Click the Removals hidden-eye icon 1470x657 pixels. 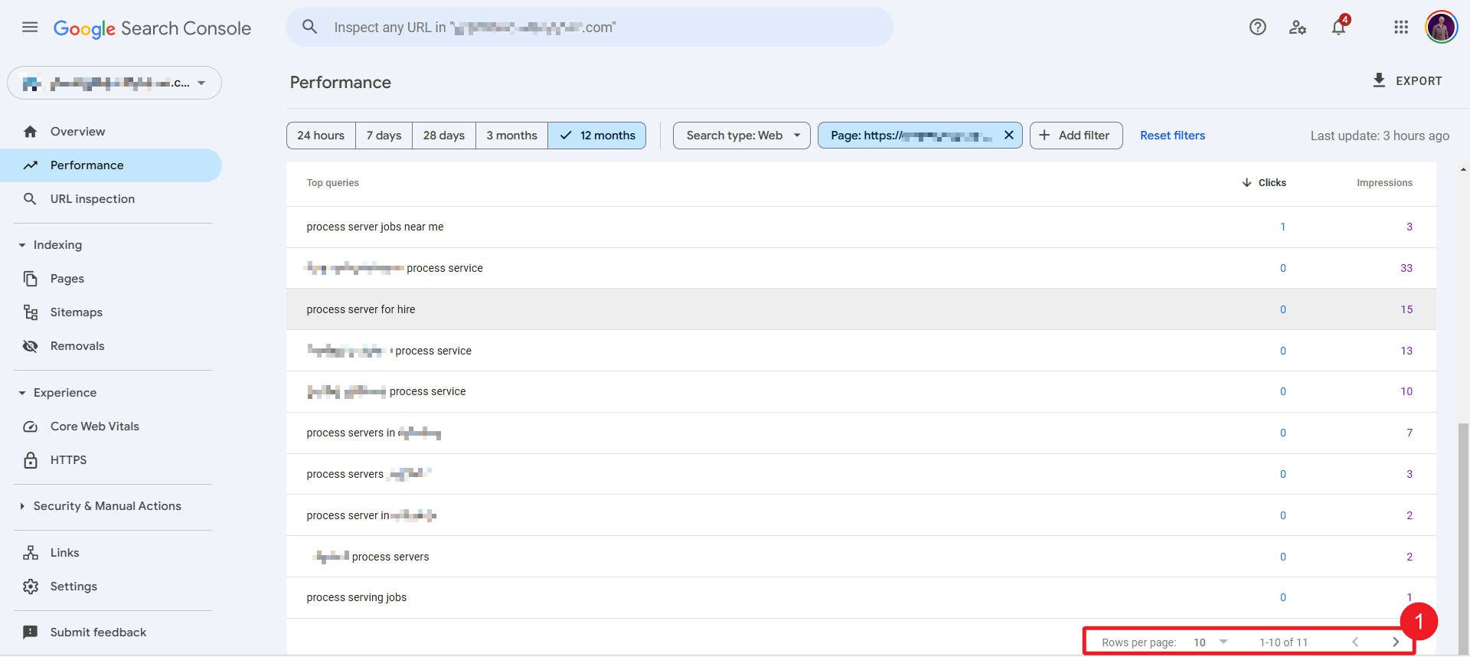click(30, 346)
